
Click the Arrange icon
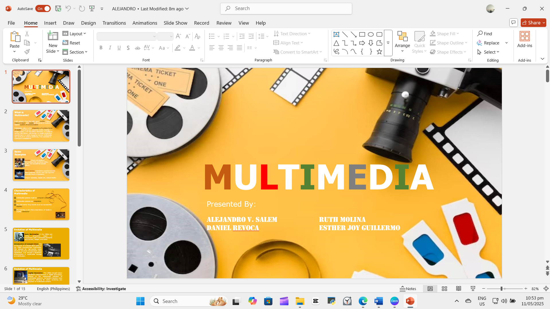pyautogui.click(x=402, y=36)
